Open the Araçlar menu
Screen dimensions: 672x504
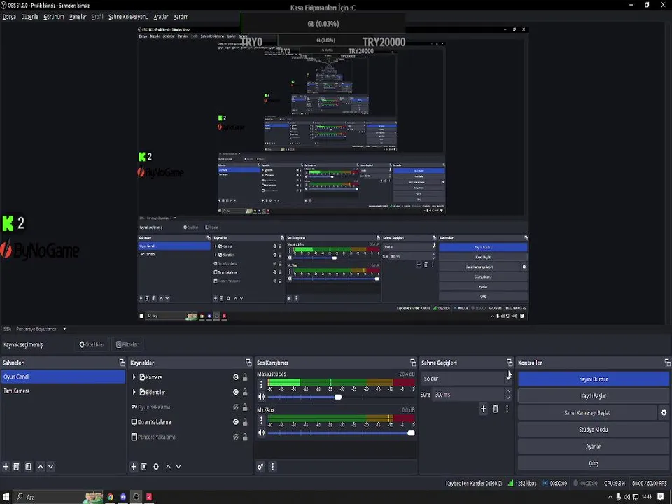click(x=161, y=17)
